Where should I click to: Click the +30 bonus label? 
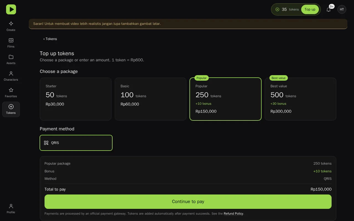[278, 104]
